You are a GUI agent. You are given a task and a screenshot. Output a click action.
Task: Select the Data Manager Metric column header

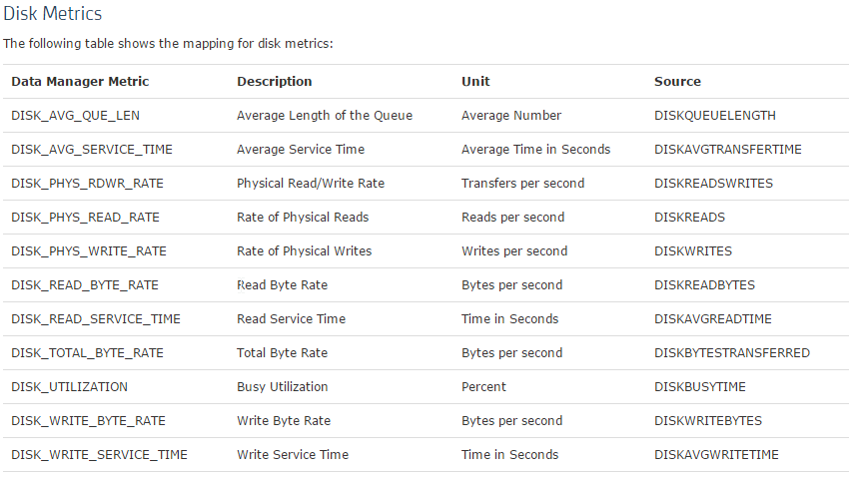[x=80, y=81]
